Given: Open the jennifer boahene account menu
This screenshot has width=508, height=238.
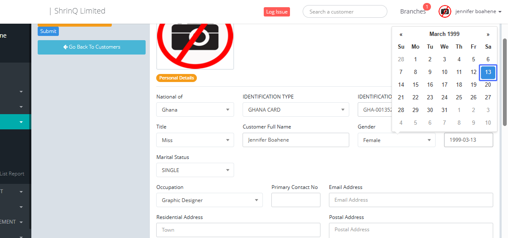Looking at the screenshot, I should click(x=478, y=11).
